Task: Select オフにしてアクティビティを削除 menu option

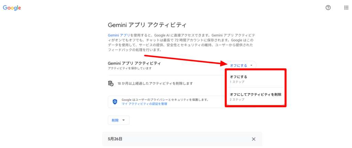Action: coord(255,97)
